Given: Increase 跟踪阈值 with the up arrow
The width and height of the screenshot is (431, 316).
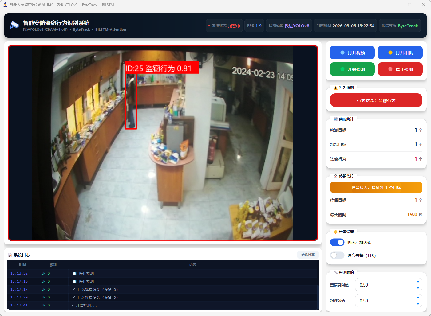Looking at the screenshot, I should pyautogui.click(x=418, y=297).
